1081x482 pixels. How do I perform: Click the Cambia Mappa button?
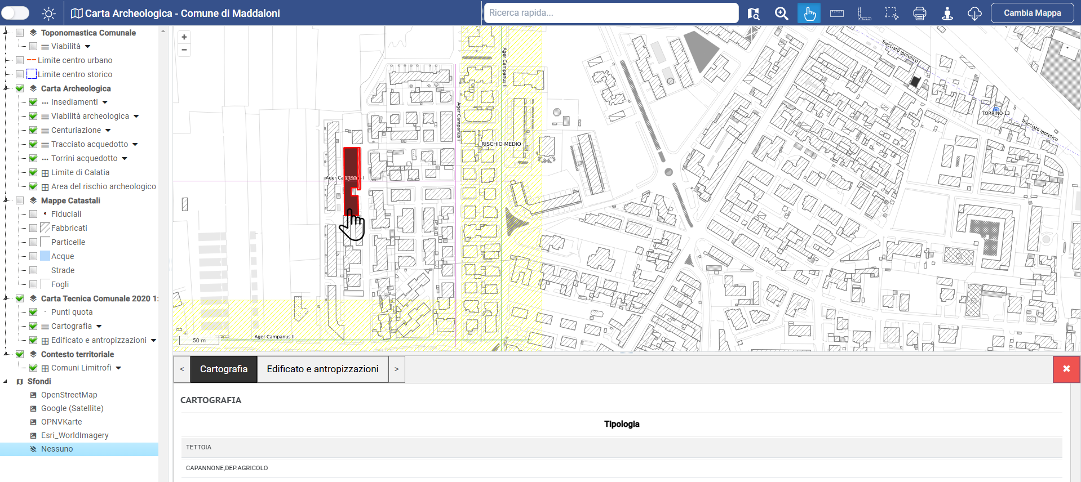1032,13
